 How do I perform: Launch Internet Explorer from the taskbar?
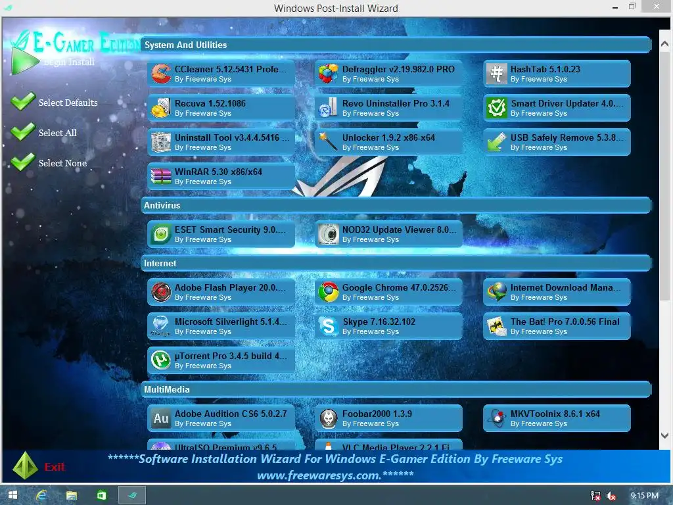[x=41, y=495]
